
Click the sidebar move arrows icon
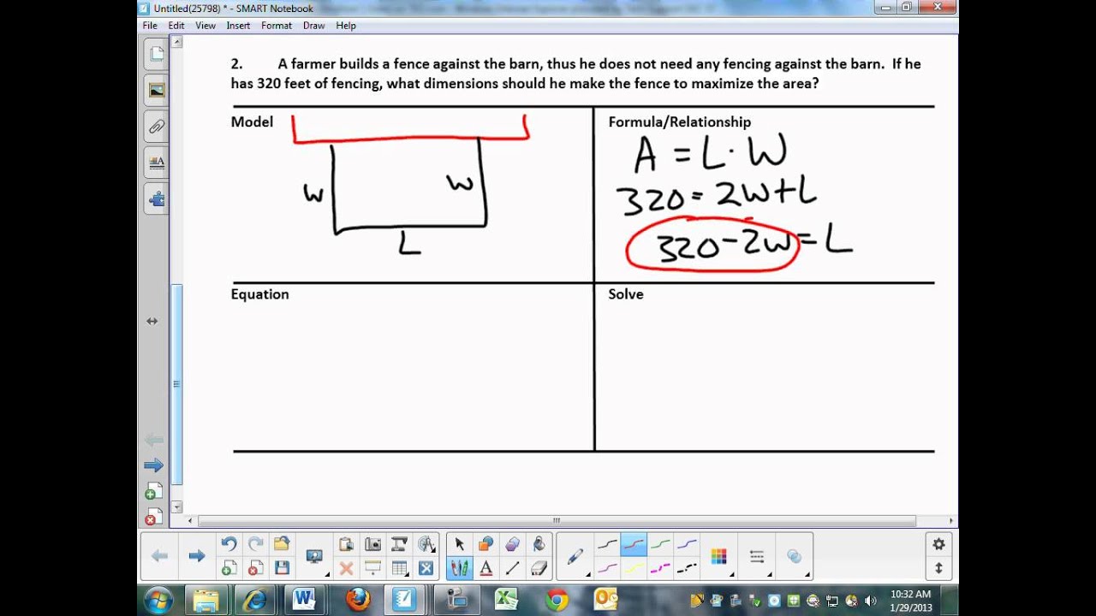coord(152,321)
